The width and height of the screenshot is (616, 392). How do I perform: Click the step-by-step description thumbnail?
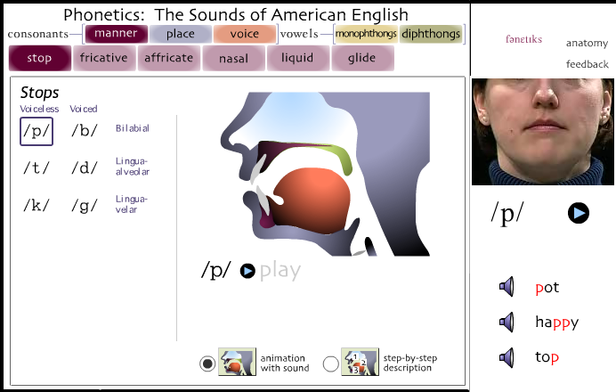[360, 362]
